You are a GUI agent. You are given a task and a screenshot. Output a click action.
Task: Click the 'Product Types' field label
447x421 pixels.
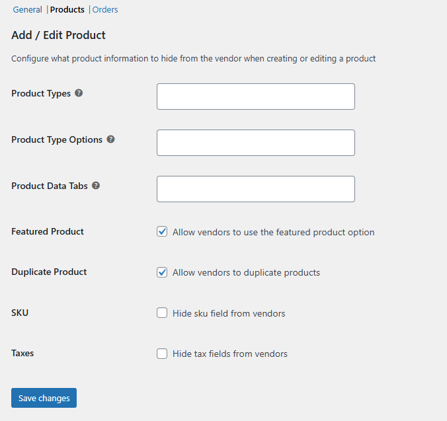click(41, 93)
